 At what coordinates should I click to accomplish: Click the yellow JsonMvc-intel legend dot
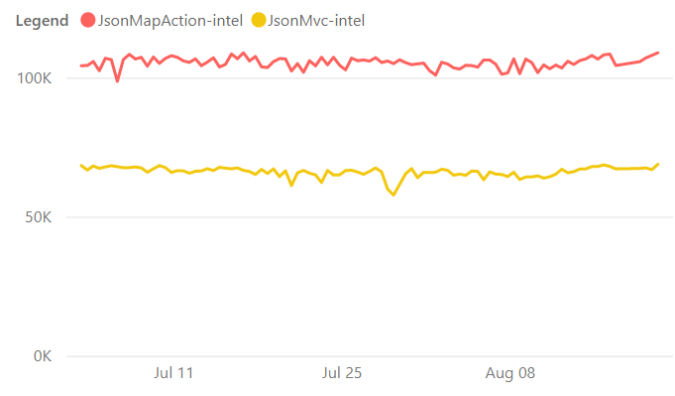259,20
